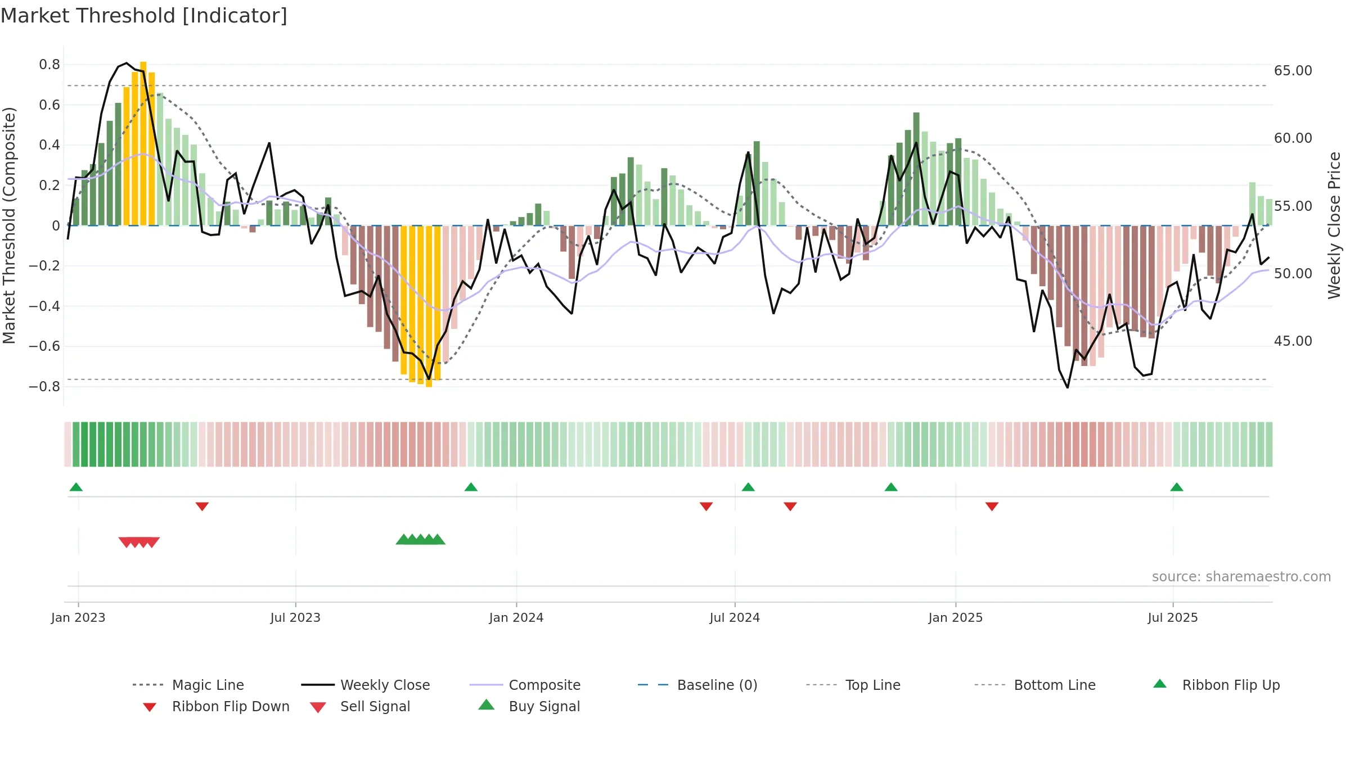Click the ribbon flip down marker in August 2024
The image size is (1350, 759).
pos(790,507)
